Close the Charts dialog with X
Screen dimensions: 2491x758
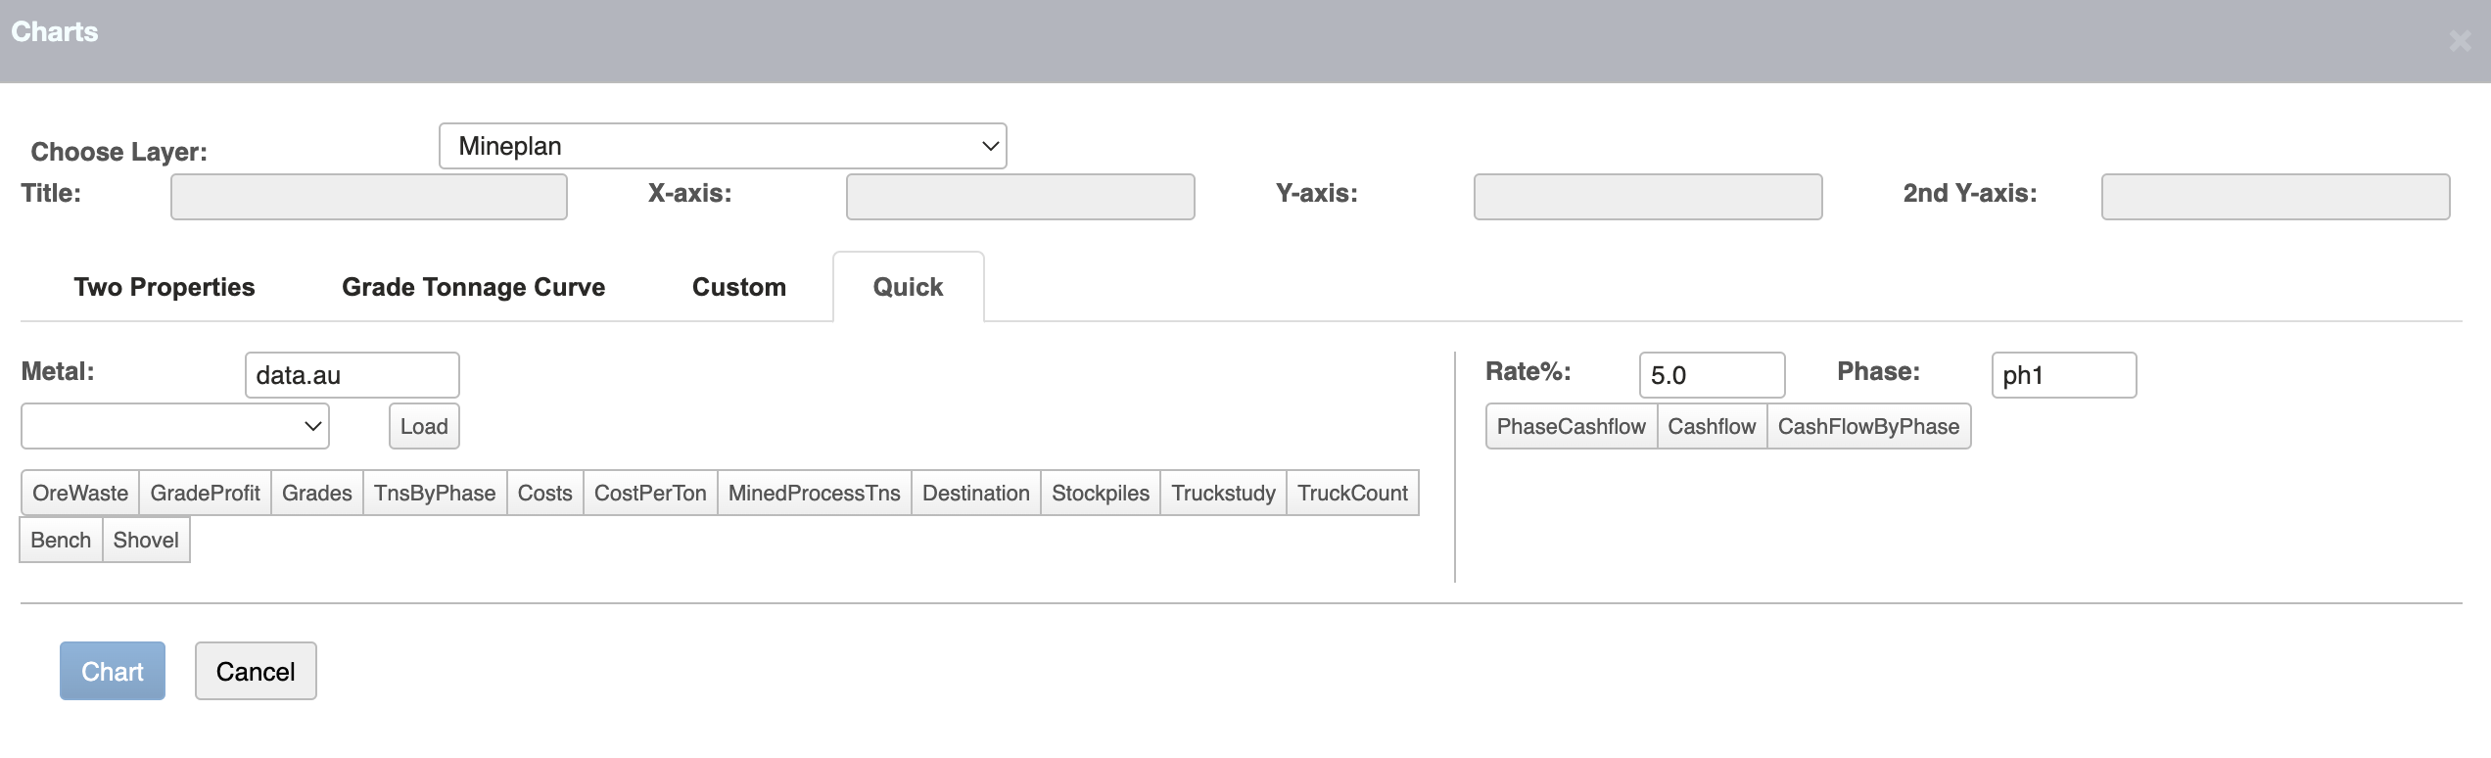(2459, 41)
